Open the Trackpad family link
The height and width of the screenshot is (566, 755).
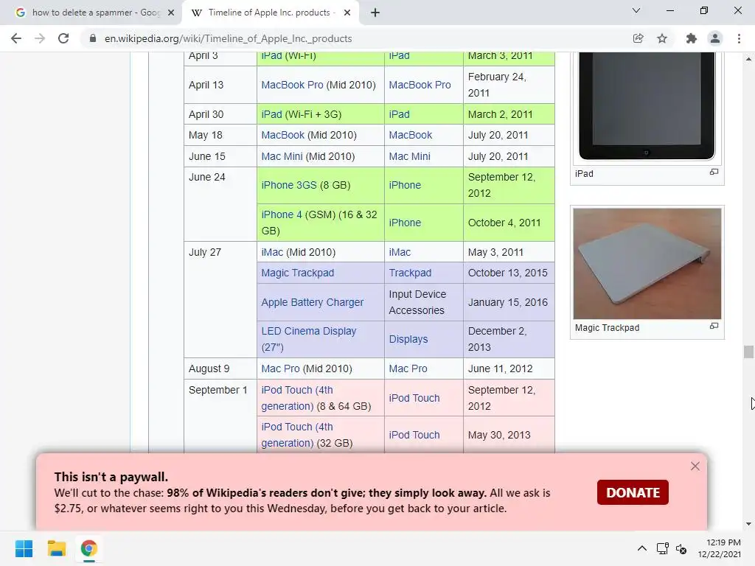click(410, 273)
